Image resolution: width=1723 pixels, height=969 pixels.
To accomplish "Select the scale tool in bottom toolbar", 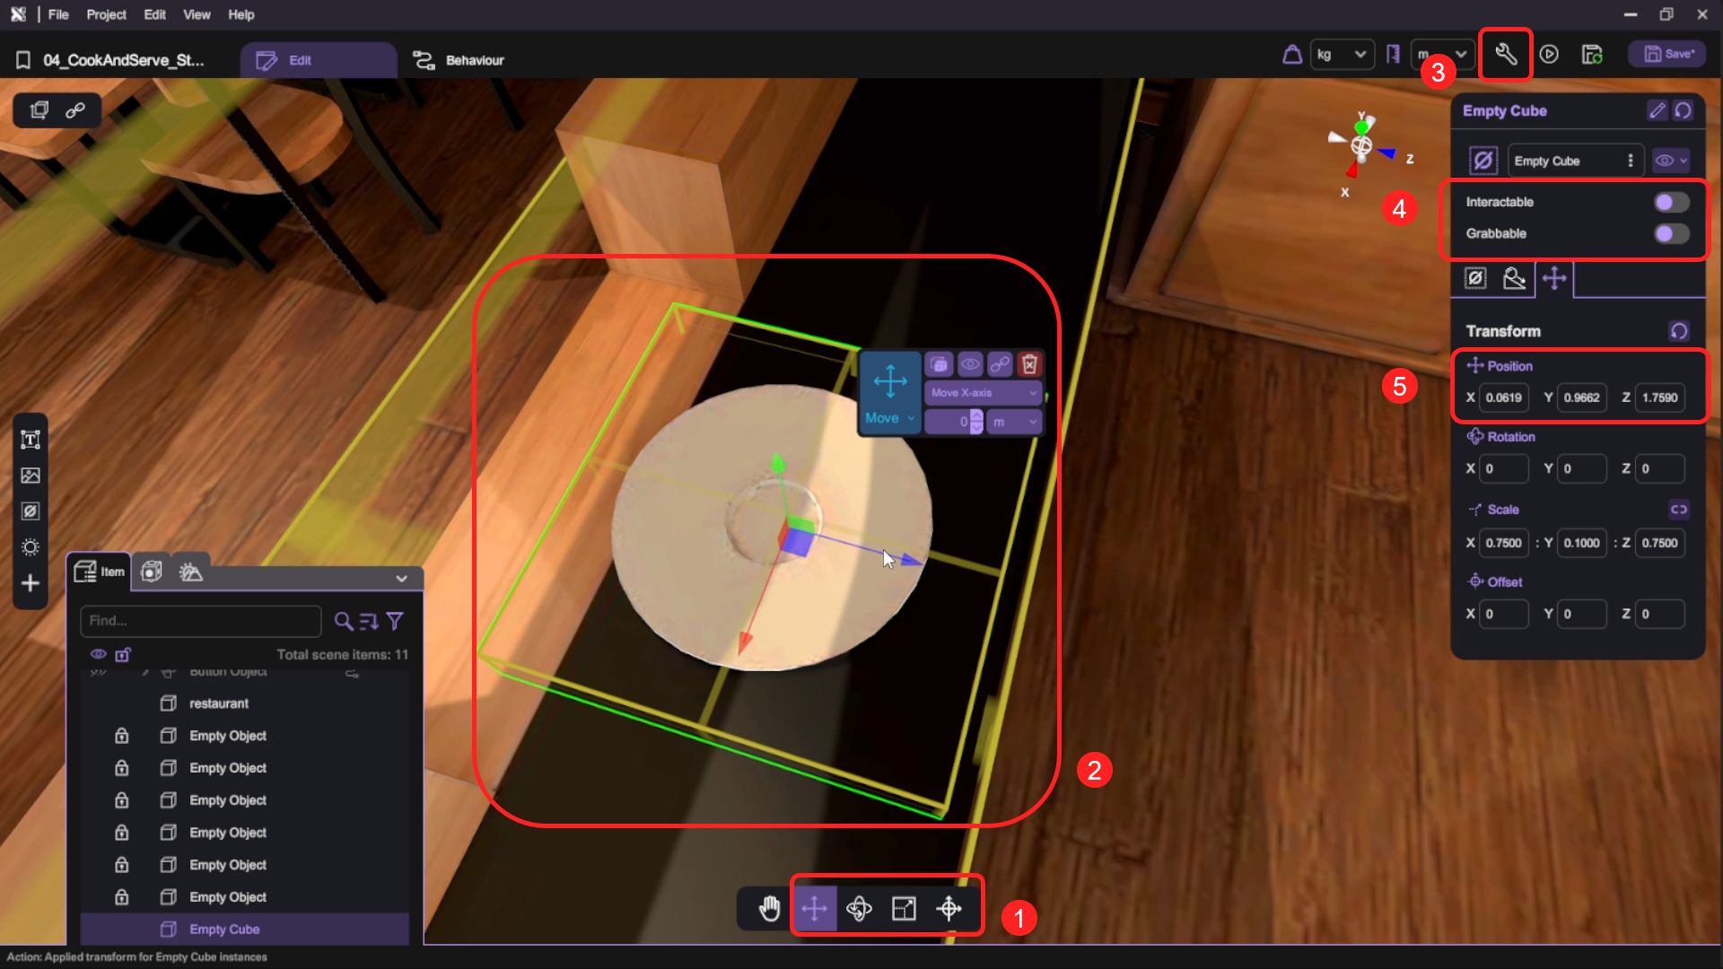I will (x=904, y=908).
